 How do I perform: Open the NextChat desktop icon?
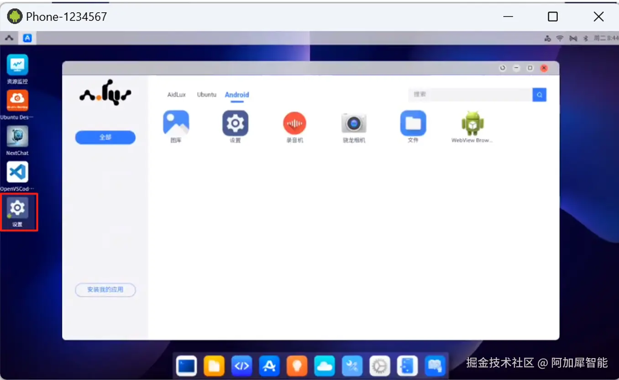[17, 137]
